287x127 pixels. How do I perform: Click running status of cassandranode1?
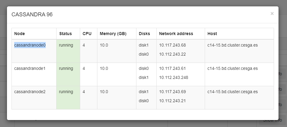pos(66,68)
